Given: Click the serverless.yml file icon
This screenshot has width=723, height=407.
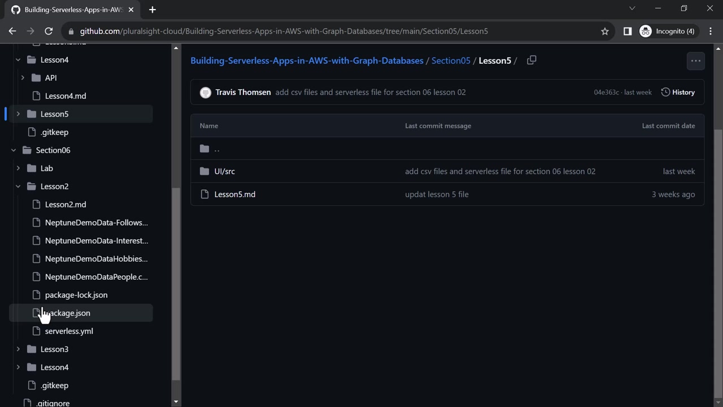Looking at the screenshot, I should point(36,331).
